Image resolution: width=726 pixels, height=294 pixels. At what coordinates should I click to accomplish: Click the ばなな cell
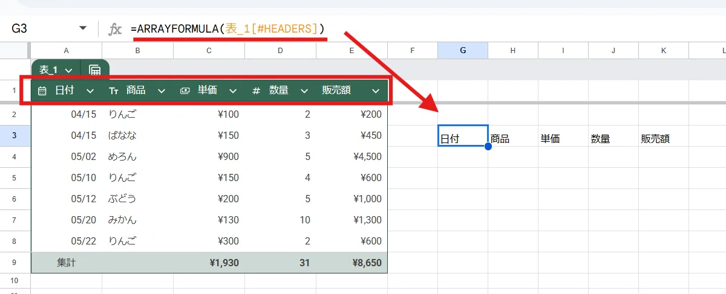tap(138, 135)
